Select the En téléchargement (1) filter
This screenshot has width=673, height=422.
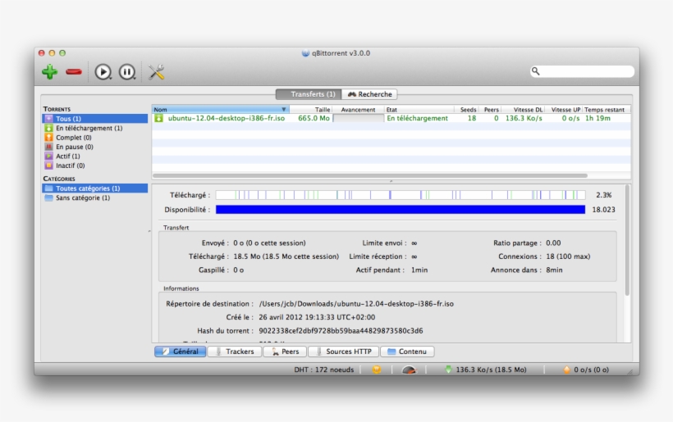[x=95, y=128]
